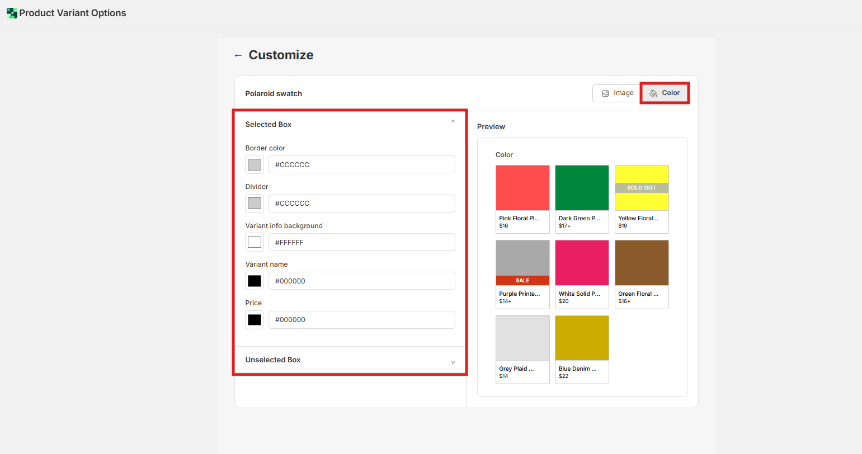Open the Price color swatch picker

[255, 320]
